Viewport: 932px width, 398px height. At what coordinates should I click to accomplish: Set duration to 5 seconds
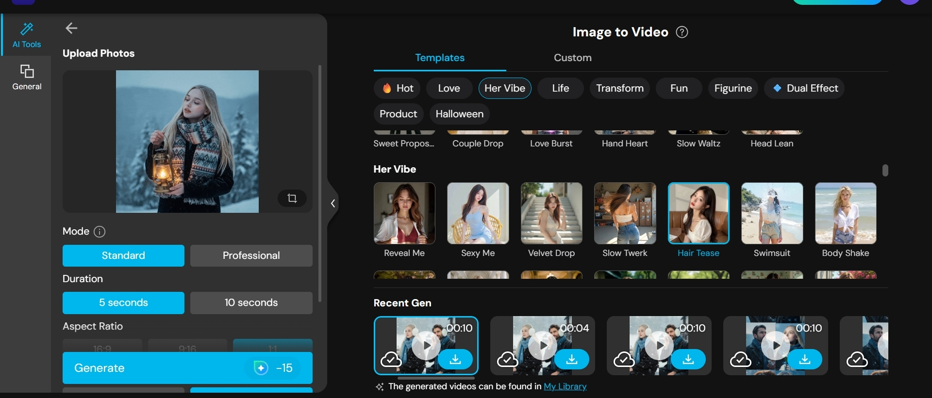(123, 303)
